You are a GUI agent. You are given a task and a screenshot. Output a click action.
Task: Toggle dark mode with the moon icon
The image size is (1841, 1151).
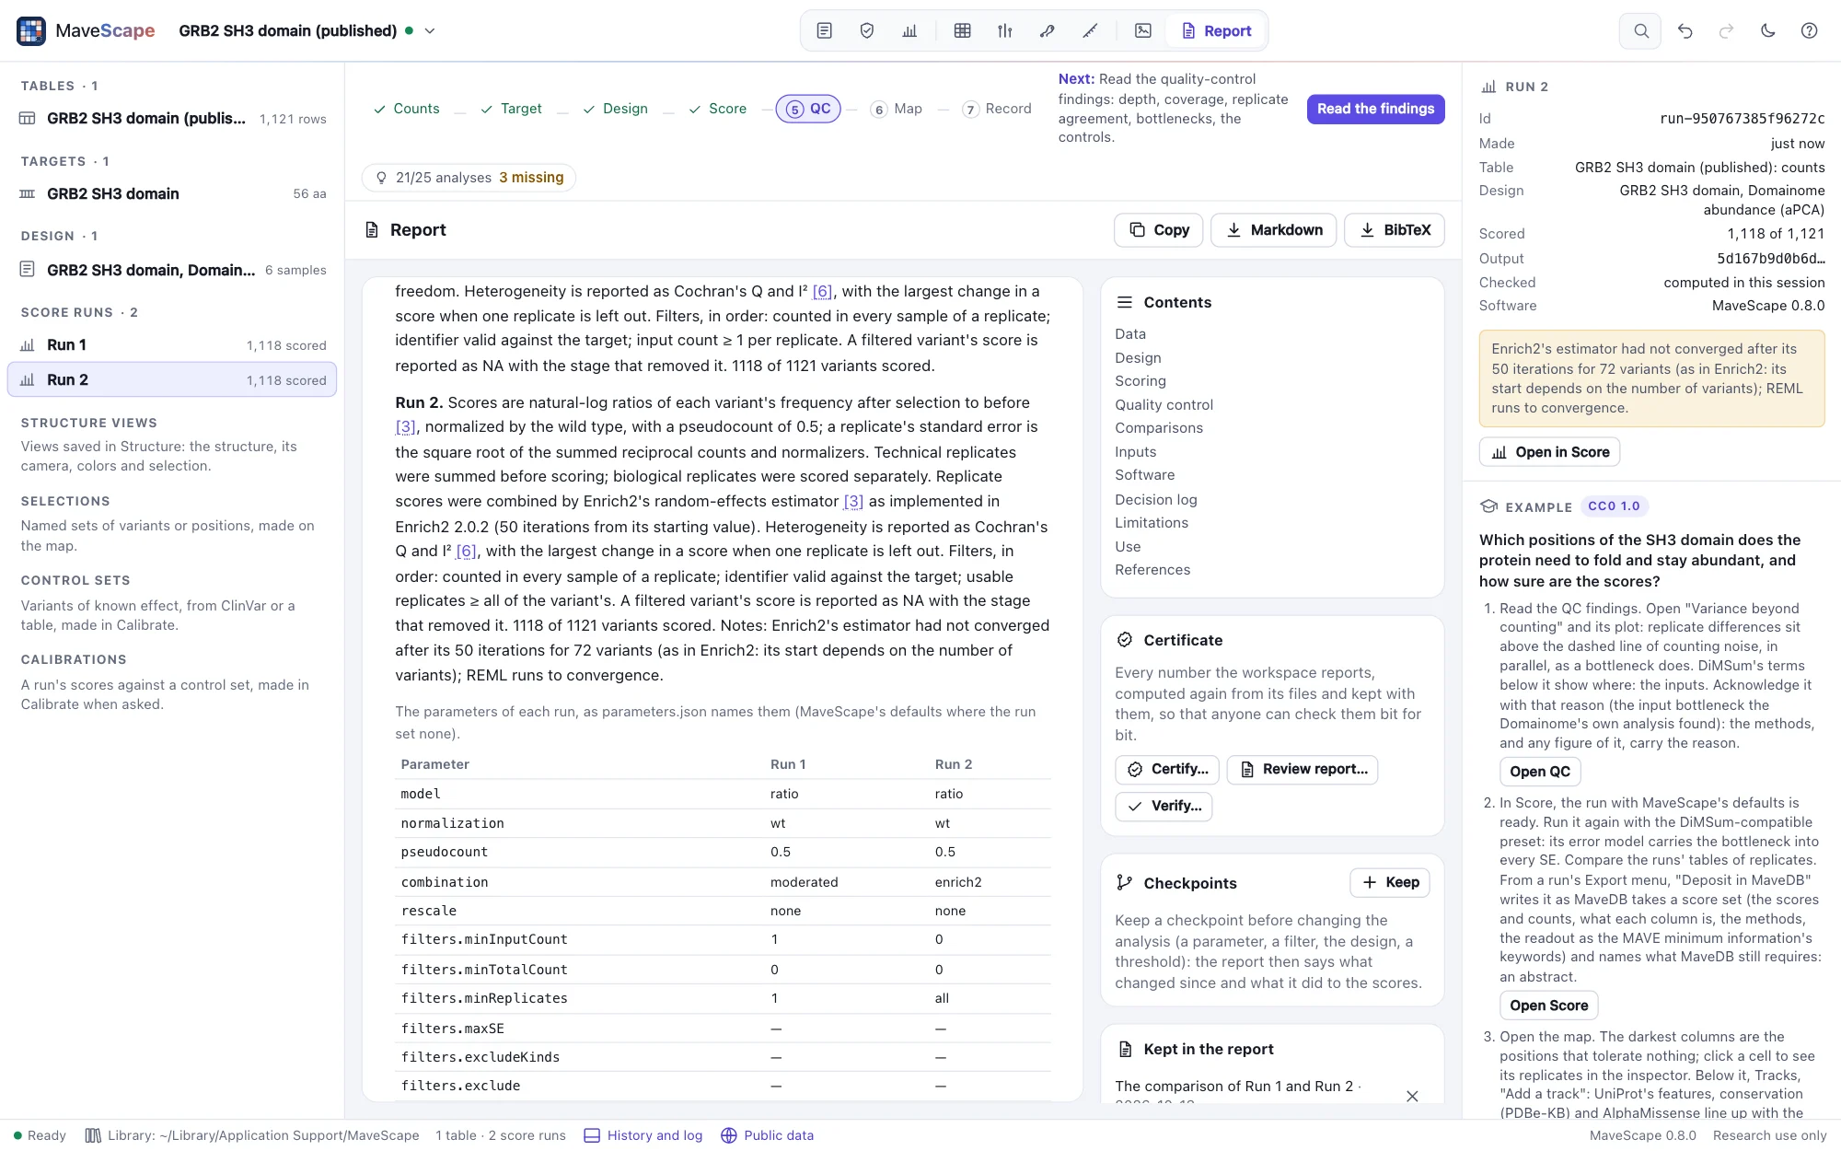1767,30
